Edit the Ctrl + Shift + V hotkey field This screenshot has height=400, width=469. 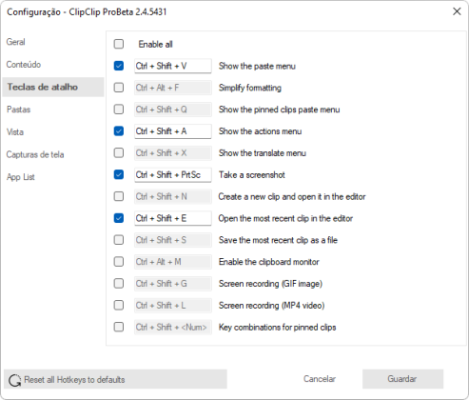tap(173, 66)
